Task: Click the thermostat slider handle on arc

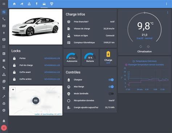Action: pyautogui.click(x=144, y=13)
